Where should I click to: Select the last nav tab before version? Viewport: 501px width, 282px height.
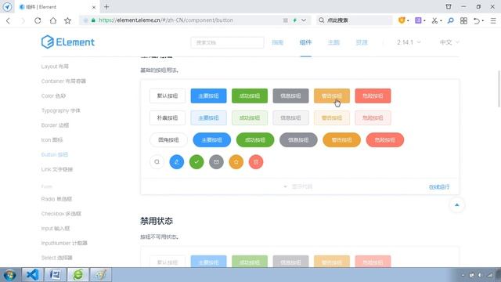pos(362,42)
